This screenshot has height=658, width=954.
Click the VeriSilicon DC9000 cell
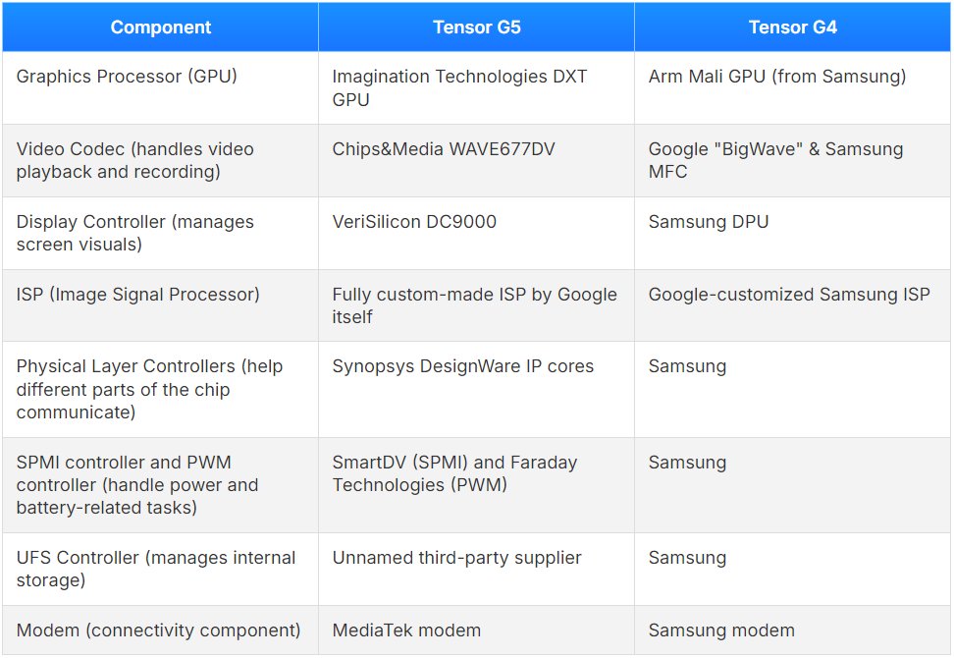[x=414, y=222]
